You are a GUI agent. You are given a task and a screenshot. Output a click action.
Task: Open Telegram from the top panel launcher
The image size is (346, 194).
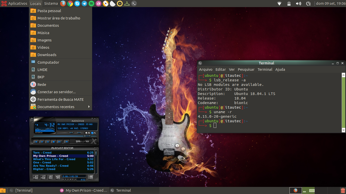[x=84, y=4]
